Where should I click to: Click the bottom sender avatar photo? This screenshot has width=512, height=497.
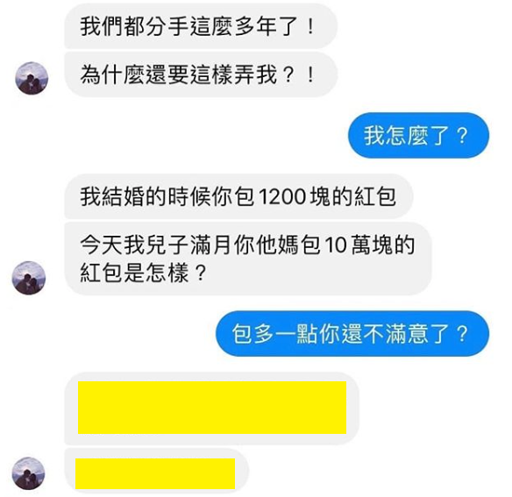click(x=28, y=473)
